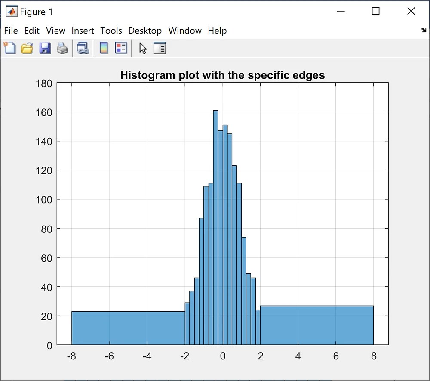
Task: Open the Help menu
Action: [x=217, y=31]
